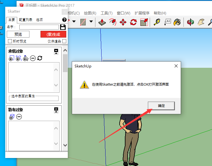Open the 配置列表 tab
The image size is (212, 166).
[x=25, y=20]
